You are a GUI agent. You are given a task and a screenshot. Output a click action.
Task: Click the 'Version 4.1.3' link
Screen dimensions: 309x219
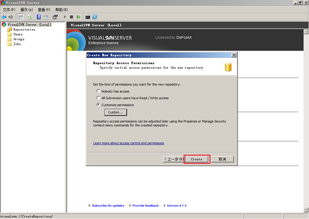tap(176, 206)
